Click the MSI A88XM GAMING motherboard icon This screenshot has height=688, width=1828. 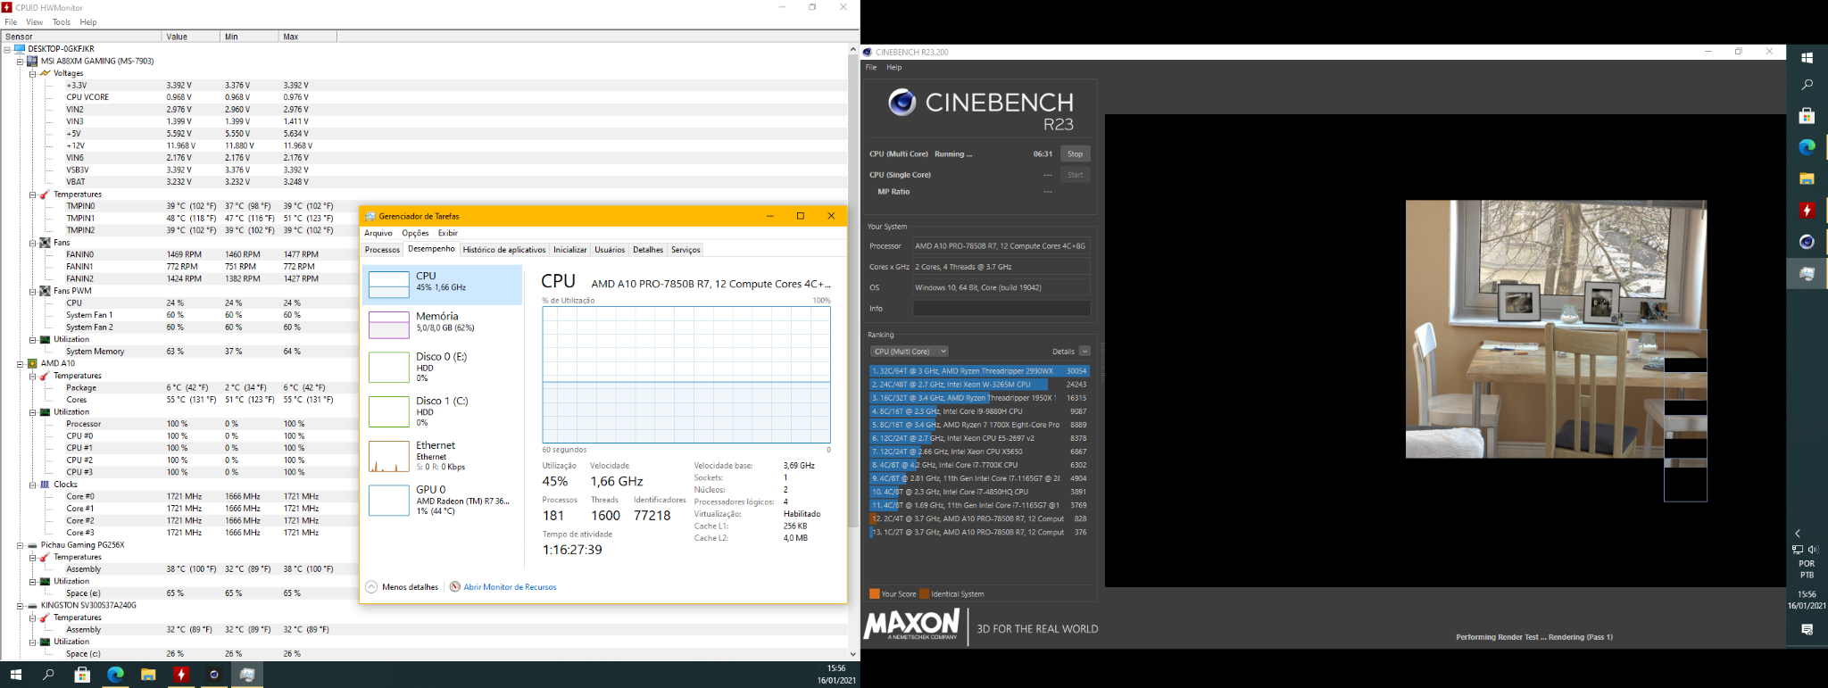point(32,62)
